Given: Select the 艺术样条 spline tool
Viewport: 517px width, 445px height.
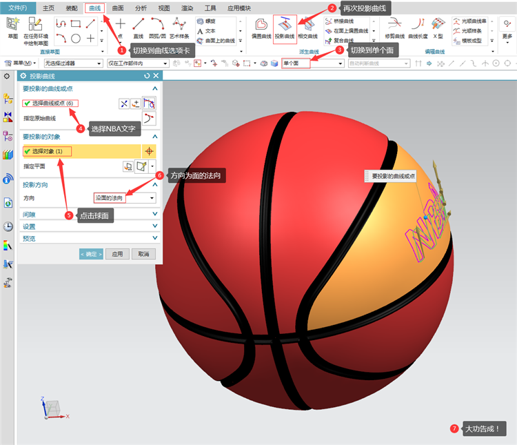Looking at the screenshot, I should coord(179,28).
